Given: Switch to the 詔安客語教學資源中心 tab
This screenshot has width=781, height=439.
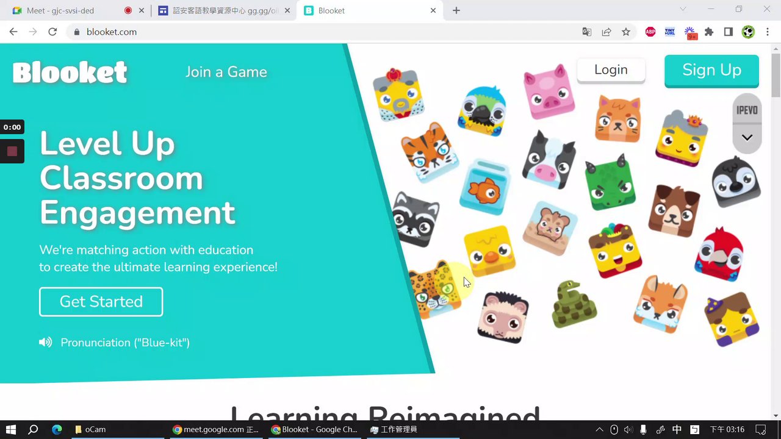Looking at the screenshot, I should pyautogui.click(x=225, y=10).
